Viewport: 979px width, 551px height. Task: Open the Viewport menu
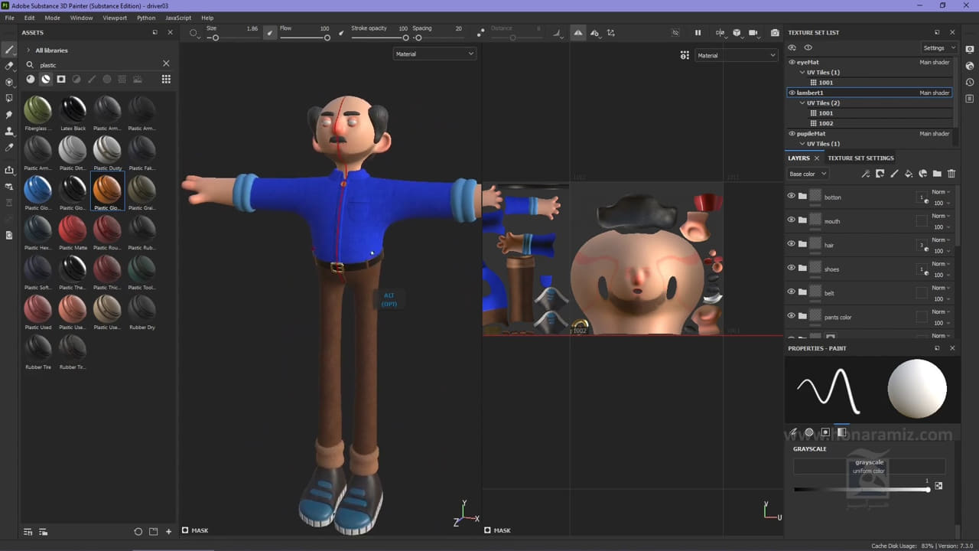click(115, 18)
